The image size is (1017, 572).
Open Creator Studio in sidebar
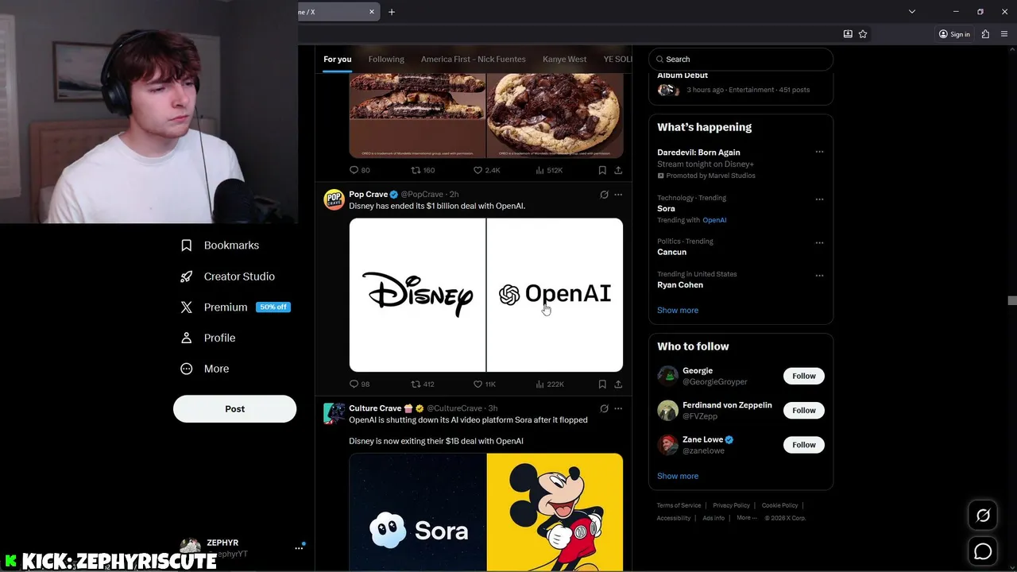[x=228, y=276]
